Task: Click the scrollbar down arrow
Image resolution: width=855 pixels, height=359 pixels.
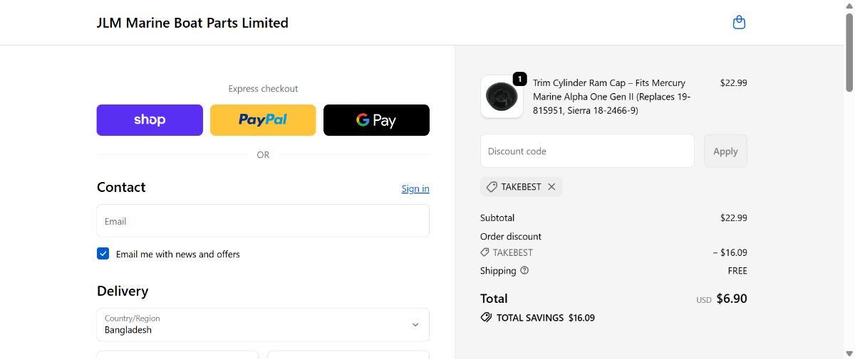Action: click(x=849, y=353)
